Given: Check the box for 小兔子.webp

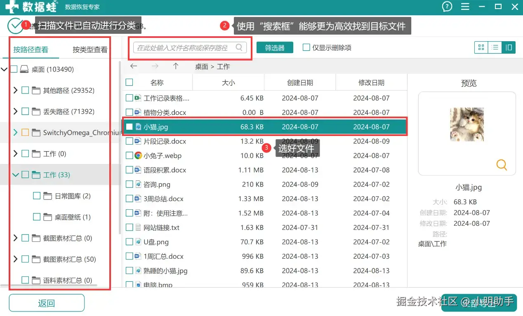Looking at the screenshot, I should click(129, 156).
